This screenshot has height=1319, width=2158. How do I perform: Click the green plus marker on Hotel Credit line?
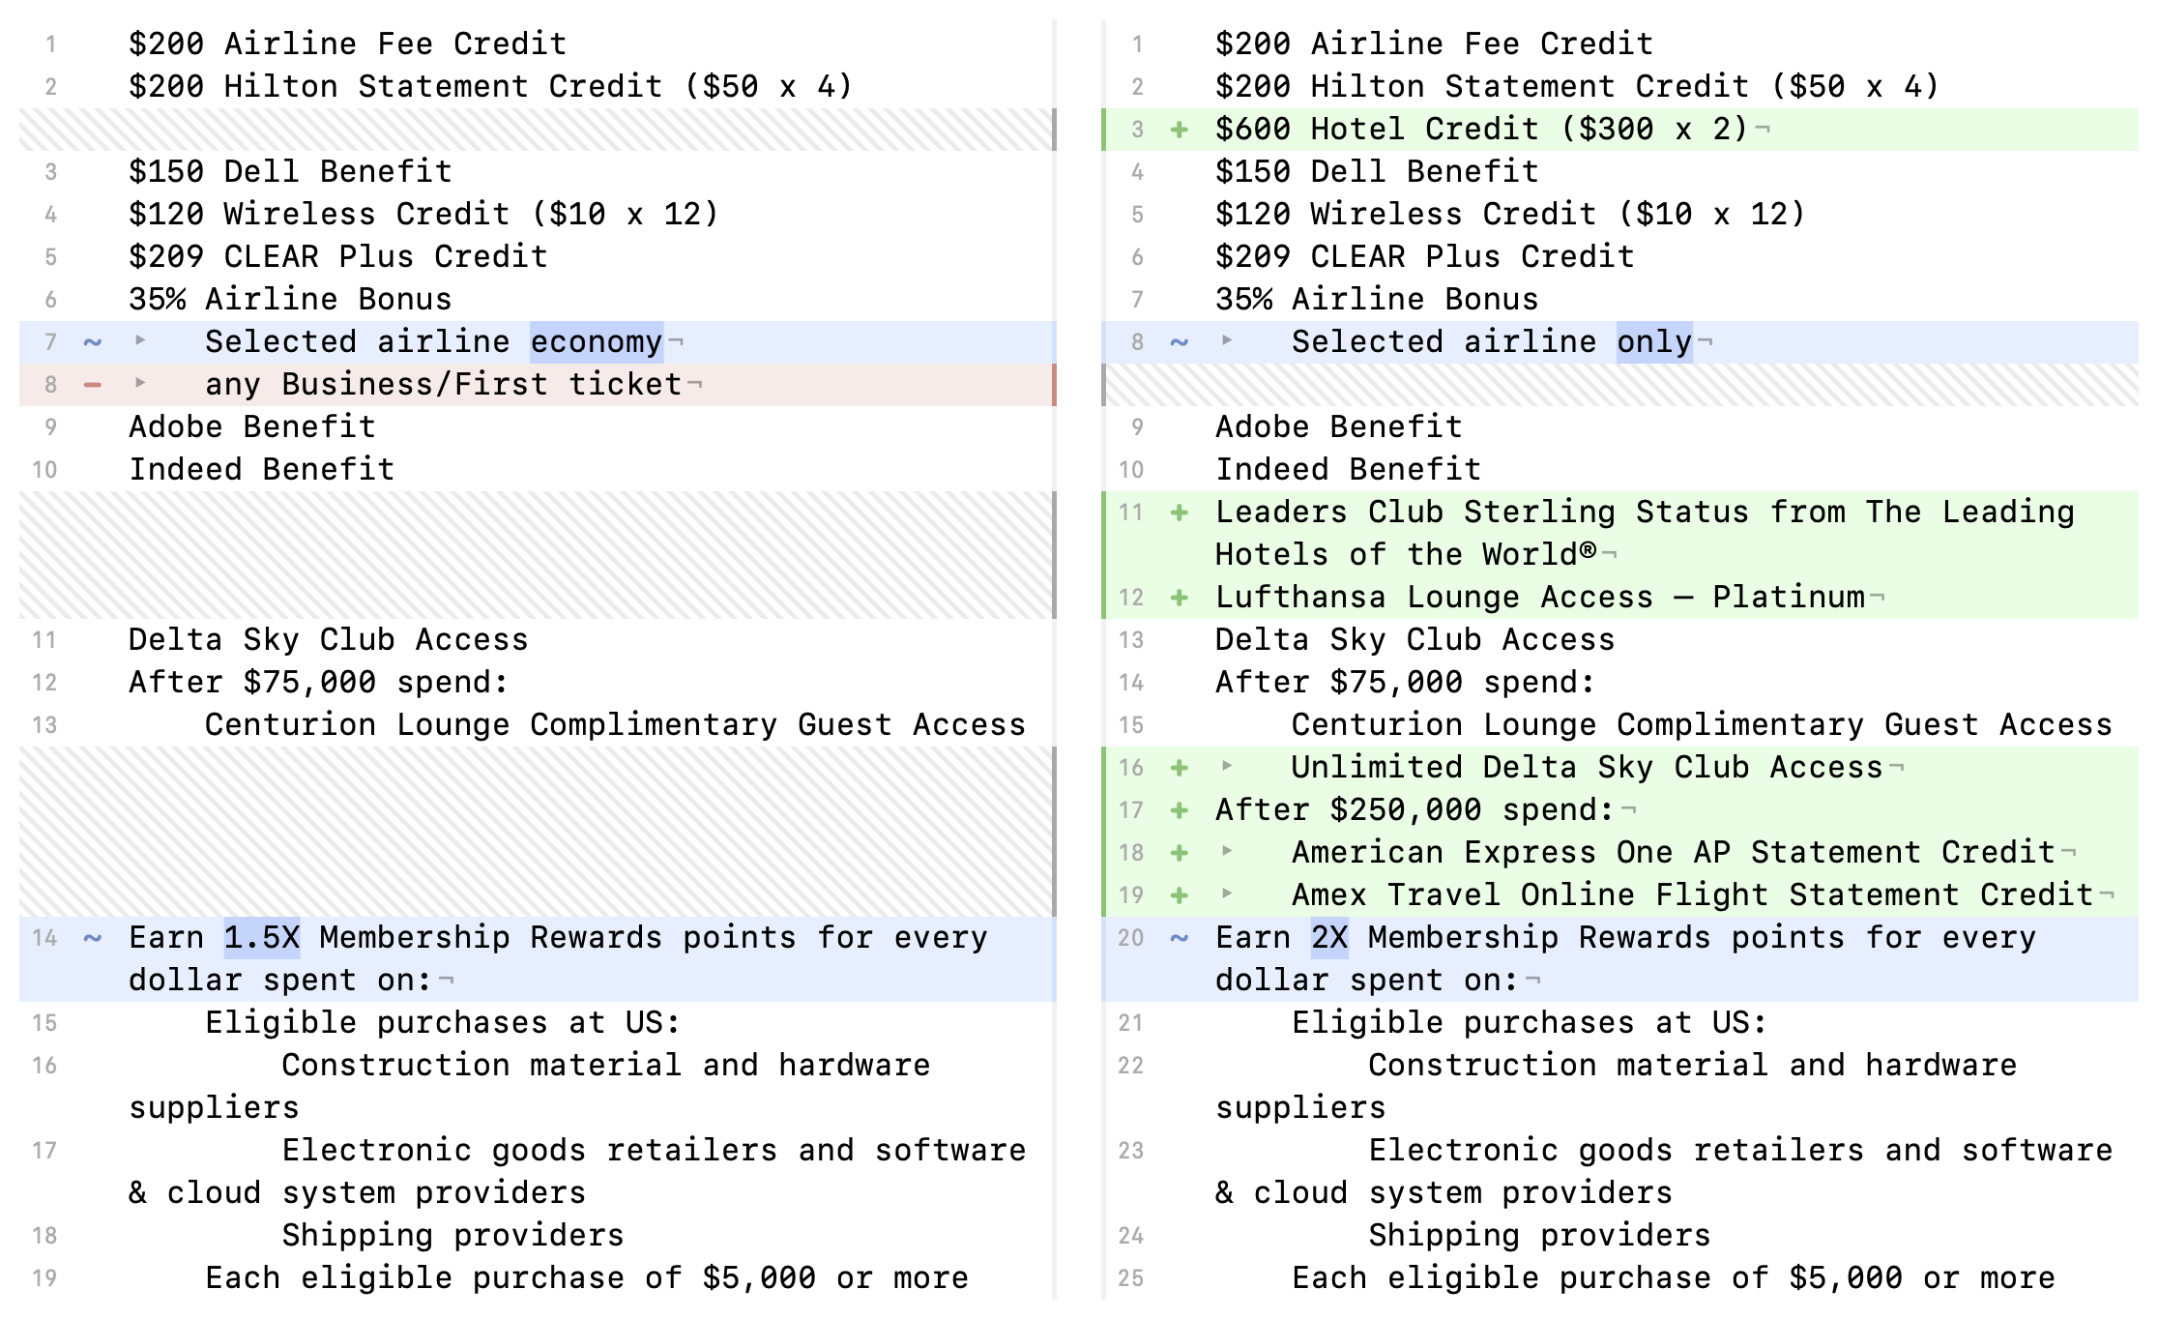[x=1179, y=130]
